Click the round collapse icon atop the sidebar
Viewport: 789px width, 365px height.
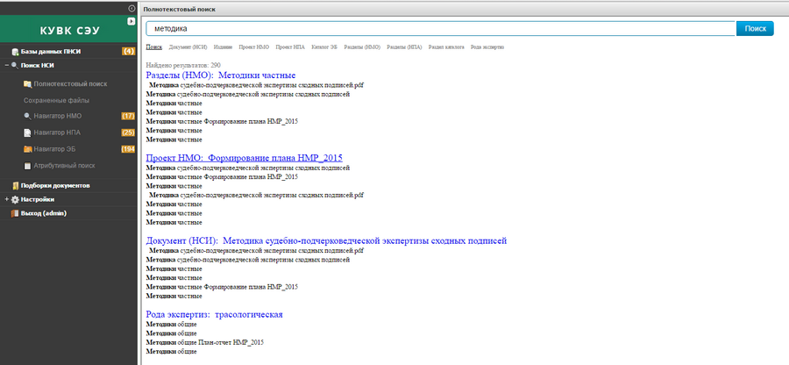[131, 8]
